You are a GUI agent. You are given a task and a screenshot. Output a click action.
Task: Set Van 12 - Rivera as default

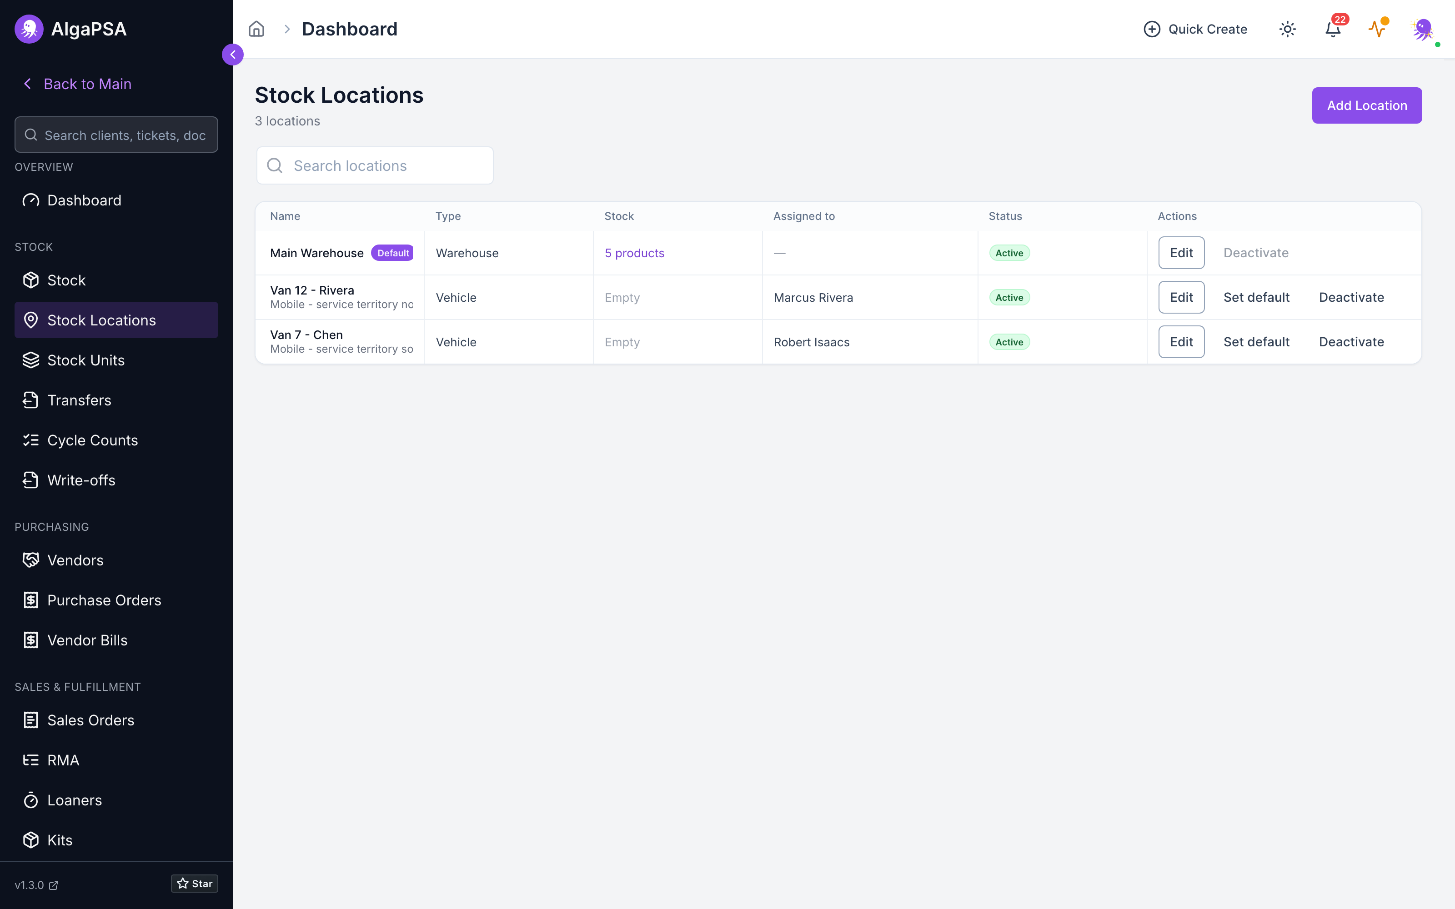[1256, 298]
